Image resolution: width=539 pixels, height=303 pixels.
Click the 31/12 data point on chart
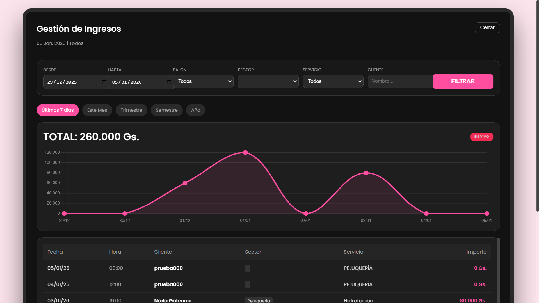point(185,183)
